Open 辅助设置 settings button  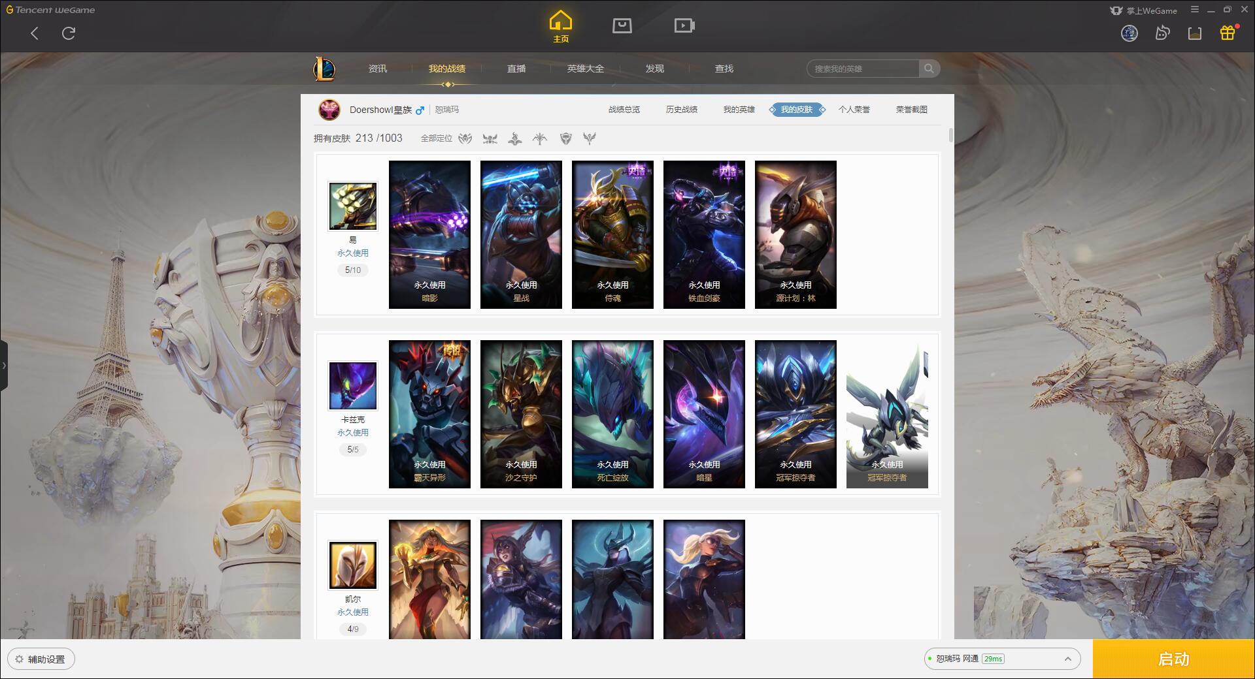pos(41,659)
